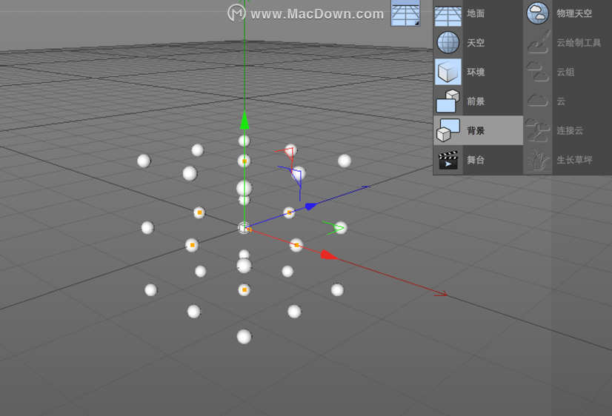
Task: Select the 云 label
Action: pyautogui.click(x=561, y=101)
